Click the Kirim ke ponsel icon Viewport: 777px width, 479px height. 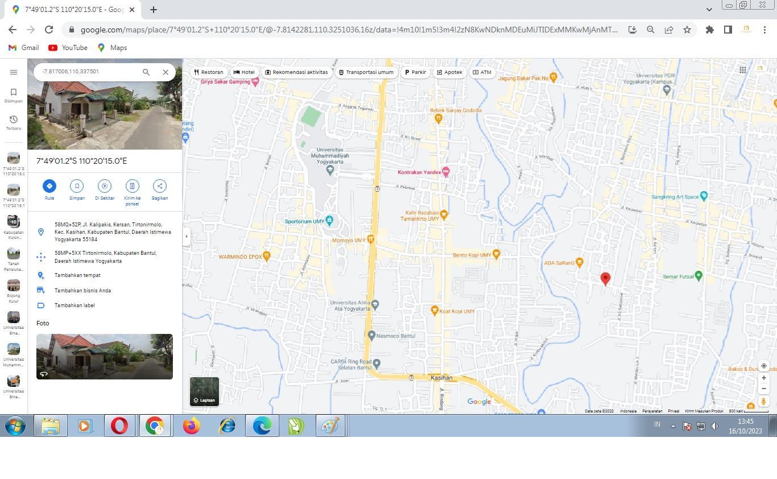click(x=132, y=185)
